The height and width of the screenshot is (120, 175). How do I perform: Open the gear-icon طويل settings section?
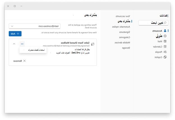click(x=165, y=36)
